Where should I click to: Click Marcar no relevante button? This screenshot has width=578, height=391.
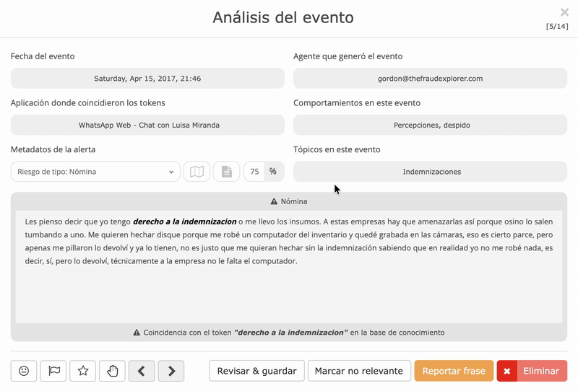click(359, 371)
